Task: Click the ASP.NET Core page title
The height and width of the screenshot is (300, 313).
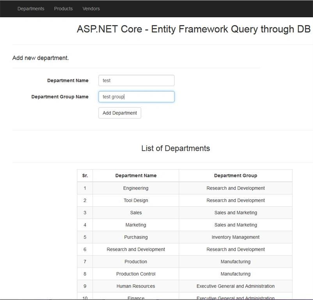Action: pyautogui.click(x=194, y=29)
